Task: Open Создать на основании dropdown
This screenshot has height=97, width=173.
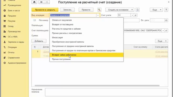Action: 120,10
